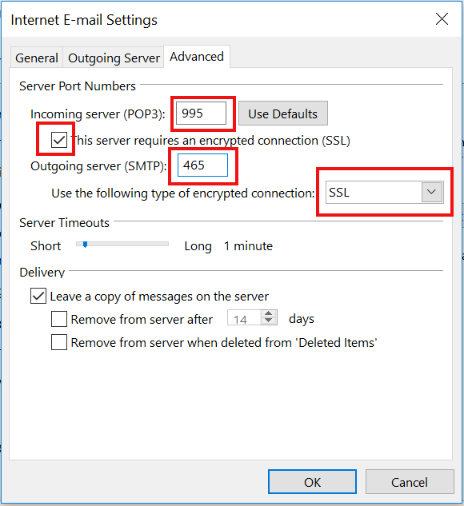This screenshot has width=464, height=506.
Task: Click the Cancel button
Action: point(410,482)
